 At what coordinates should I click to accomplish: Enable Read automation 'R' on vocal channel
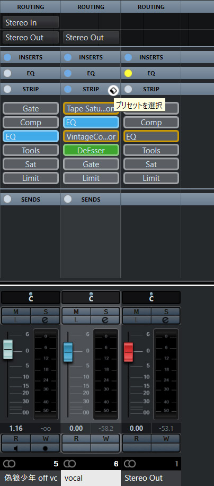pos(76,439)
